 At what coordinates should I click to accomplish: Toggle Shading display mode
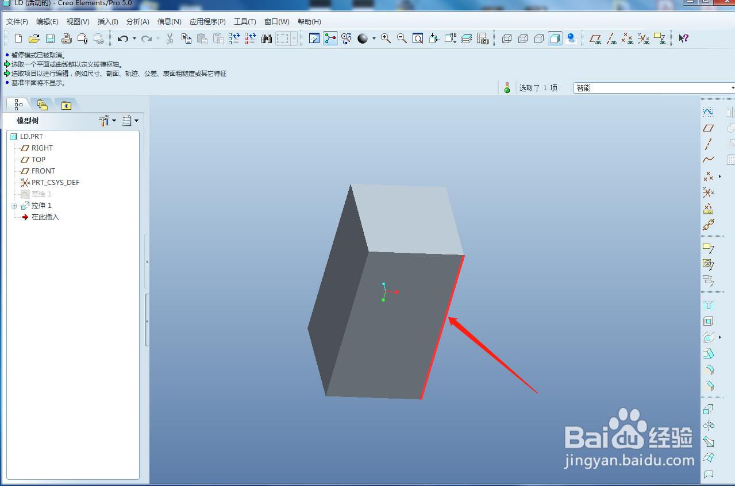tap(555, 38)
